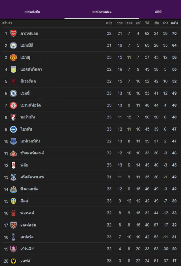Switch to the การแข่งขัน tab

click(x=32, y=12)
